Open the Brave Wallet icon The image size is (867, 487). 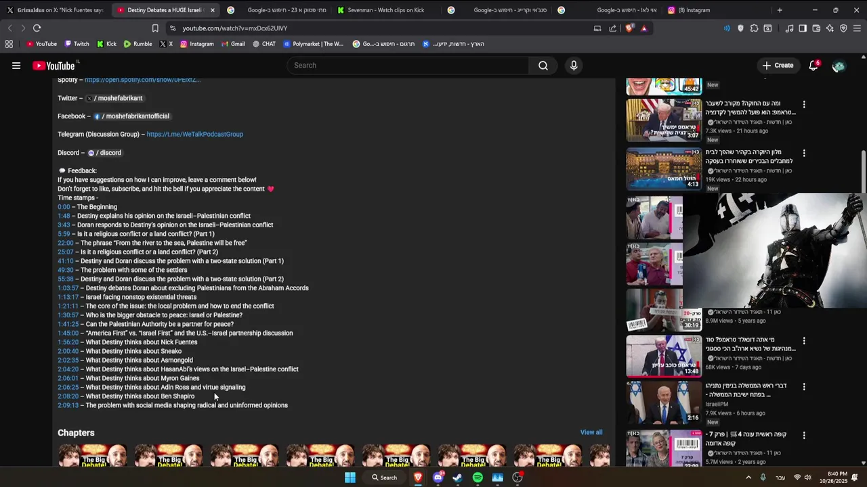point(816,28)
